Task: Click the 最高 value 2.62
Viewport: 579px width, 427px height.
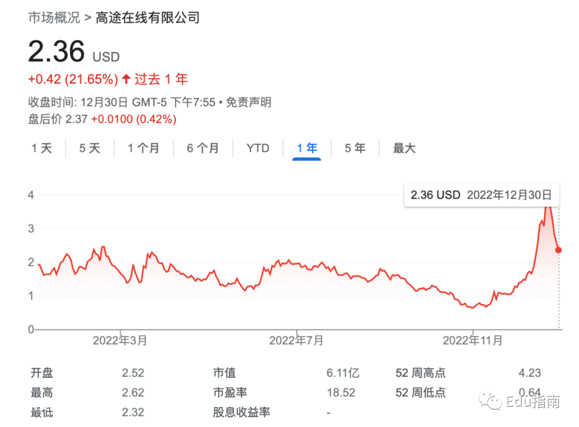Action: 133,392
